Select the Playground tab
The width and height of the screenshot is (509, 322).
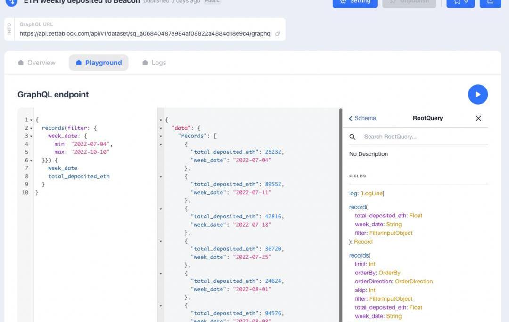[x=99, y=63]
